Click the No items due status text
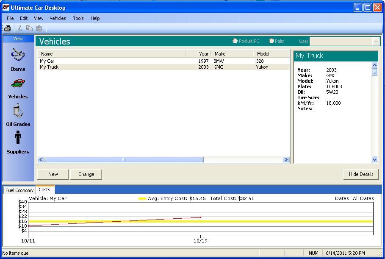 tap(16, 253)
